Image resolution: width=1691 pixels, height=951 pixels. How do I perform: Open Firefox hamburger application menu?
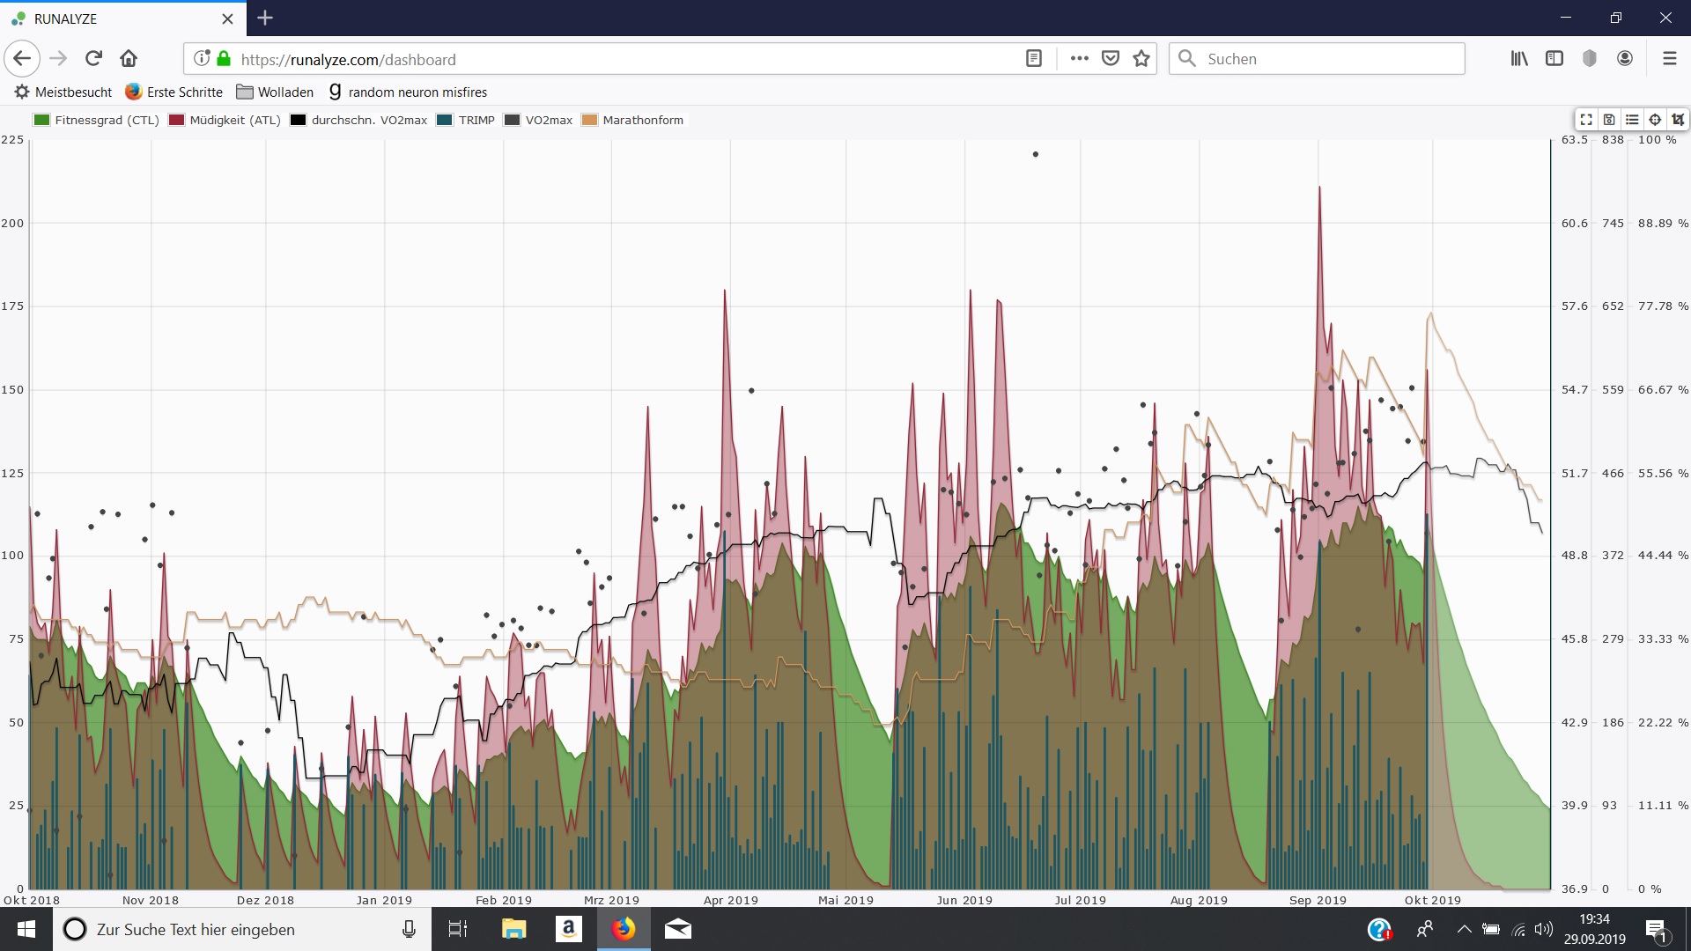coord(1669,59)
